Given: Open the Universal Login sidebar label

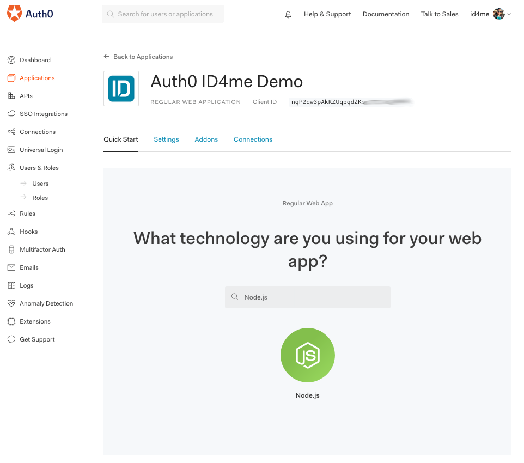Looking at the screenshot, I should 41,150.
